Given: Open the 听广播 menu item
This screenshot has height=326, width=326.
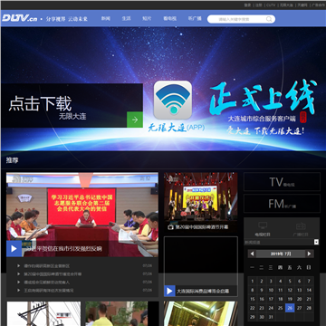Looking at the screenshot, I should point(195,18).
